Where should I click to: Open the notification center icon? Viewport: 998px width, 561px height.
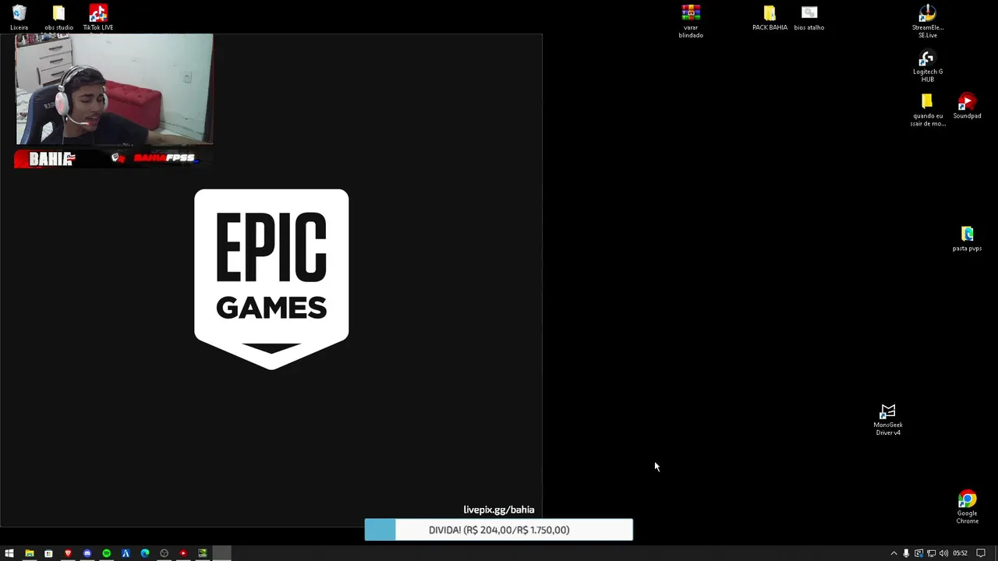point(981,553)
